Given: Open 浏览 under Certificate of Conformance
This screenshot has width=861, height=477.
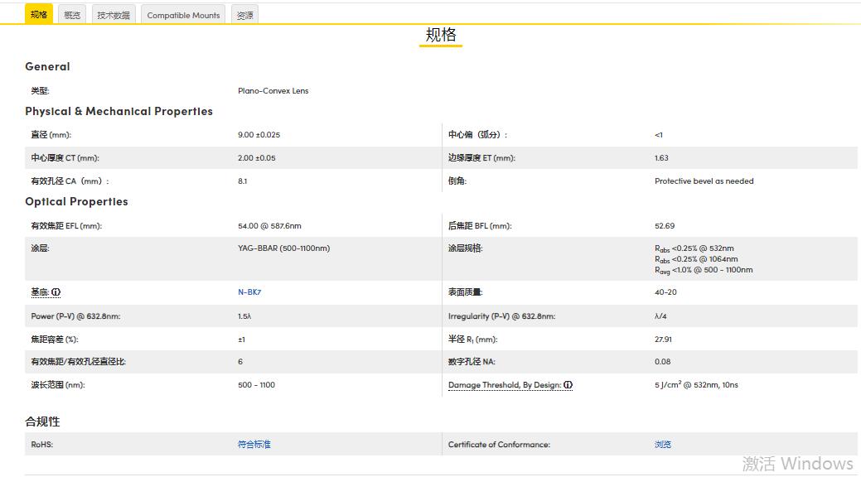Looking at the screenshot, I should coord(662,444).
